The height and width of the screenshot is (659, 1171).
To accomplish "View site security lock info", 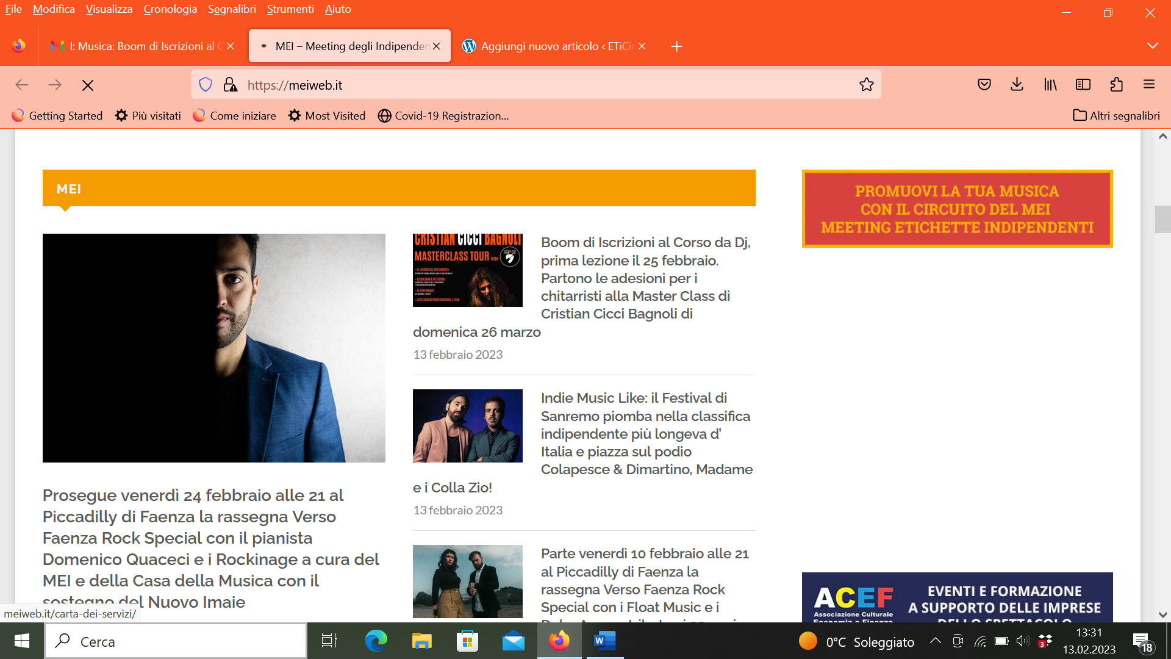I will (230, 85).
